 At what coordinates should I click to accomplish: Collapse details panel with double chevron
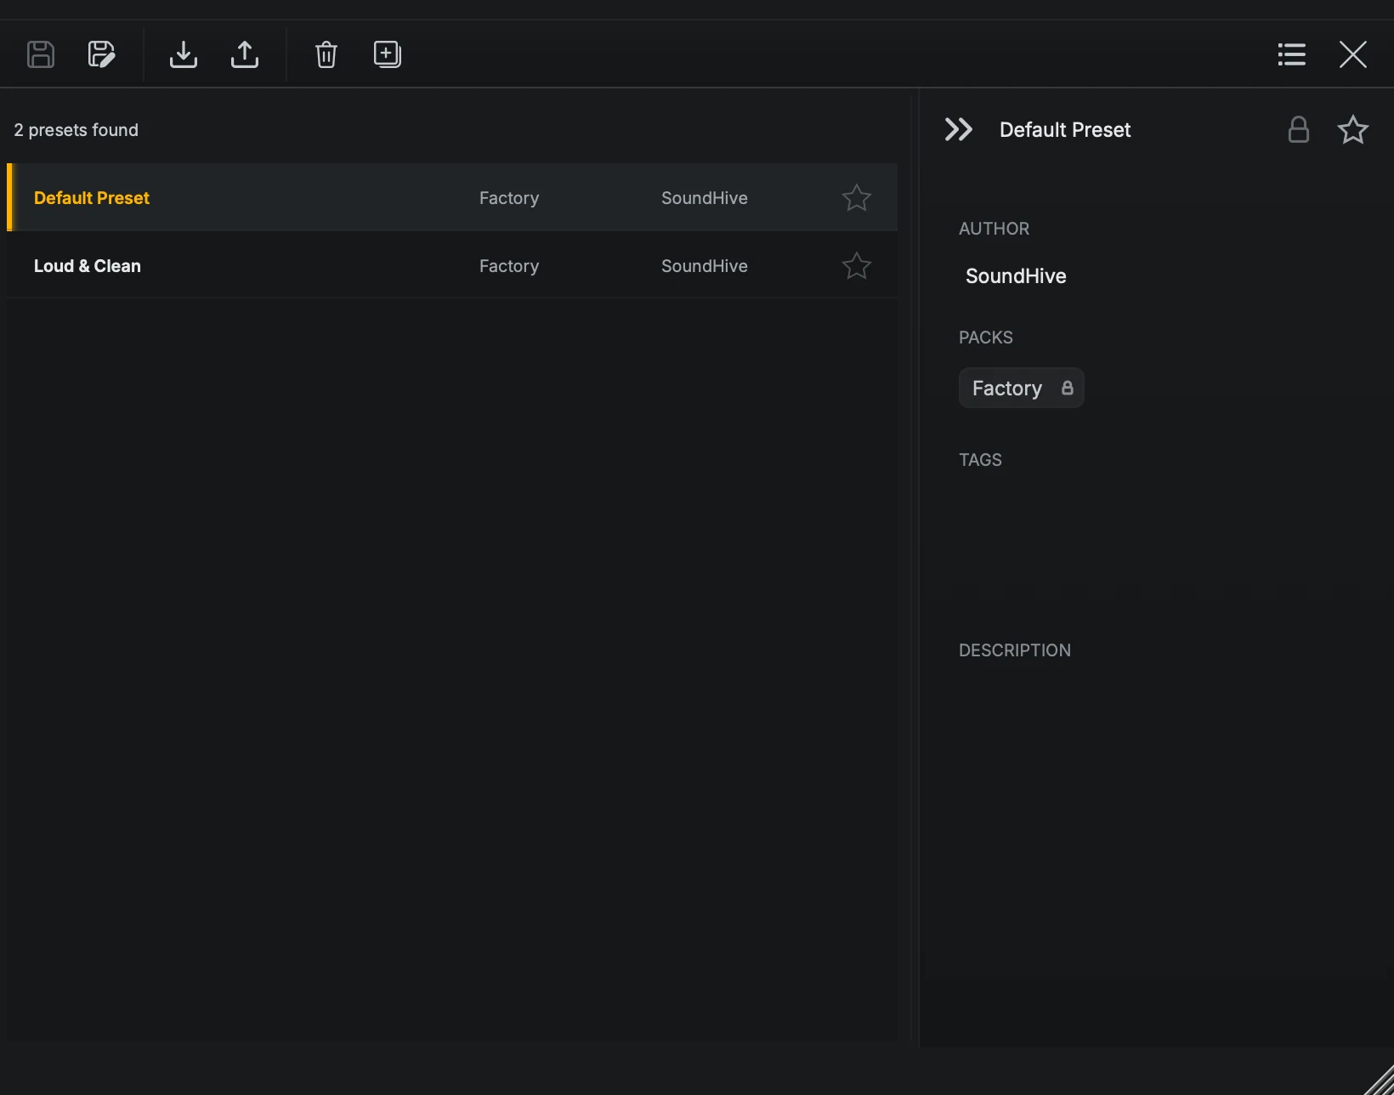click(959, 129)
